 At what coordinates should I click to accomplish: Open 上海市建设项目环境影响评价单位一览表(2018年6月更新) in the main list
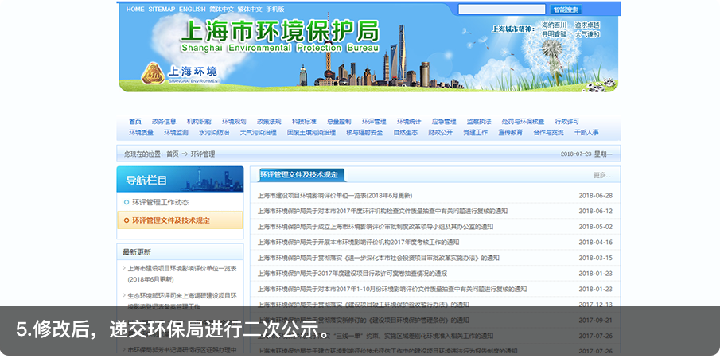335,196
